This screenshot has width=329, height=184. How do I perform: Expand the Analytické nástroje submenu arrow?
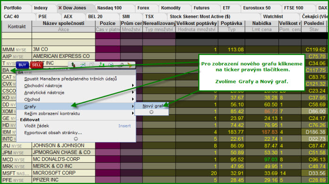point(133,92)
